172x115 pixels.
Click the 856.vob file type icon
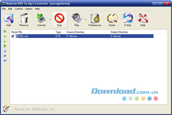[x=17, y=36]
